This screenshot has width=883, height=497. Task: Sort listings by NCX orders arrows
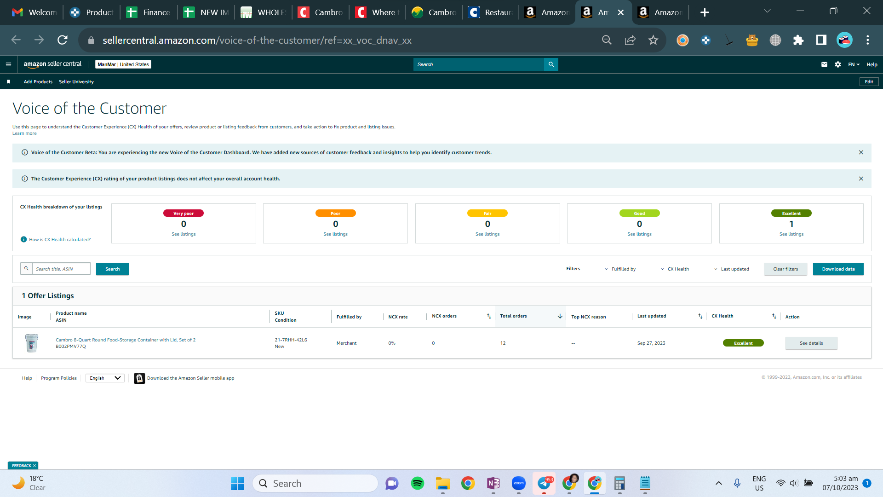point(489,316)
